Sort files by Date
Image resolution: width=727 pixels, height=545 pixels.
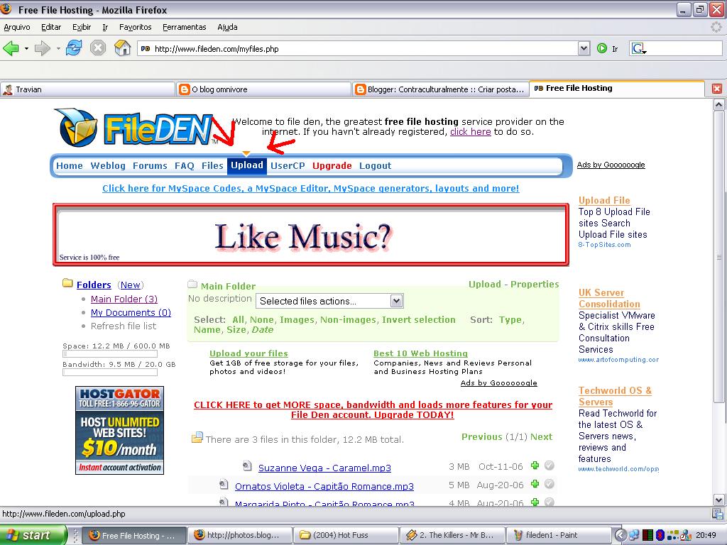[263, 330]
